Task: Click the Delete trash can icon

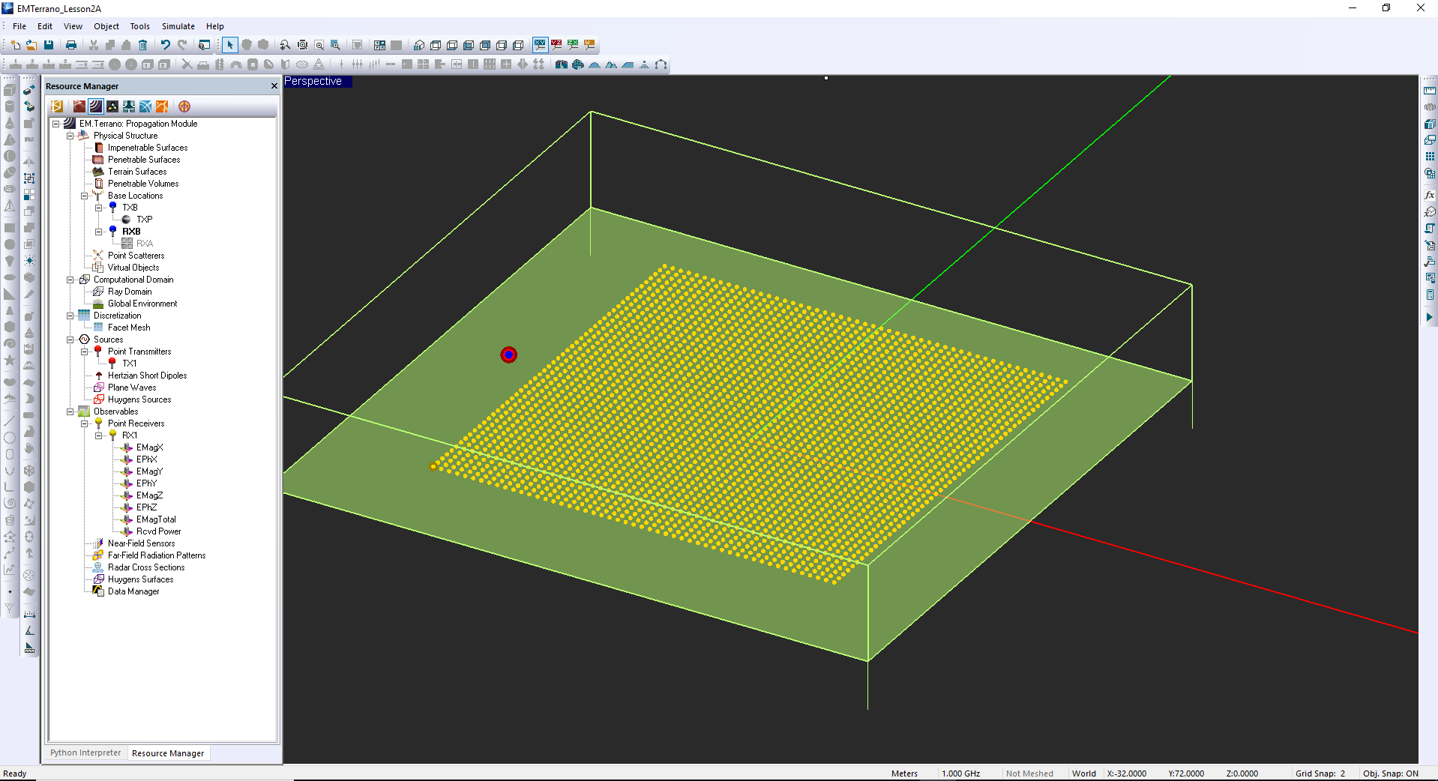Action: pyautogui.click(x=143, y=45)
